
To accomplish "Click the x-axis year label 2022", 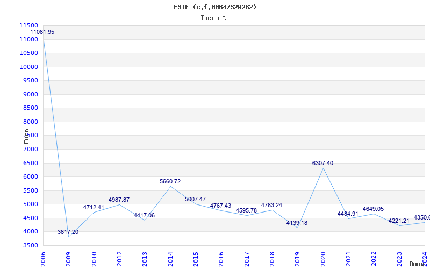I will pos(374,259).
